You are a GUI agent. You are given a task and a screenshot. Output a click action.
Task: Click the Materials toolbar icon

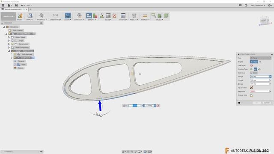[x=42, y=15]
